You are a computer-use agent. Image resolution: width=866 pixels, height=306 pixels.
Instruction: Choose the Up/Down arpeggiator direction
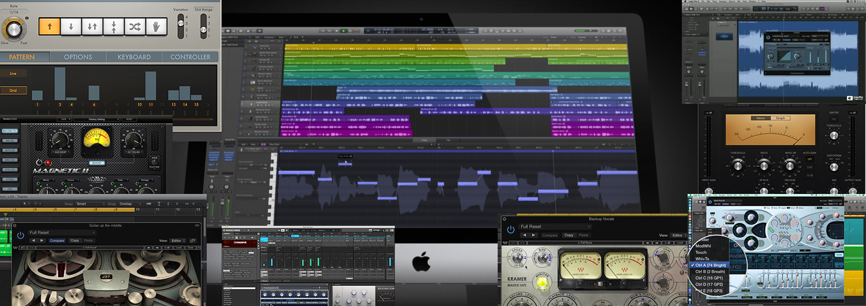(92, 27)
